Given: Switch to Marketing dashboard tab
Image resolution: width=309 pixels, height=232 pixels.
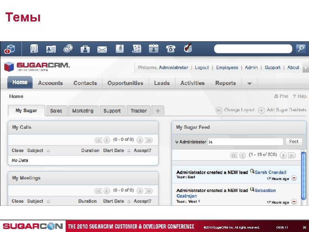Looking at the screenshot, I should 83,111.
